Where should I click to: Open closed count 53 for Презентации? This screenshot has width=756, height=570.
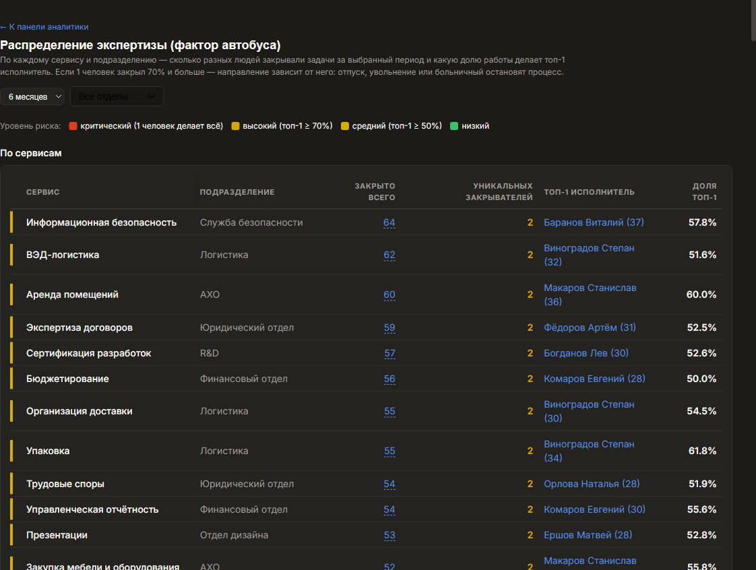(x=389, y=535)
